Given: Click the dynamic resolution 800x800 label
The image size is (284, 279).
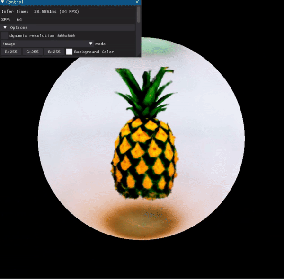Looking at the screenshot, I should coord(42,35).
